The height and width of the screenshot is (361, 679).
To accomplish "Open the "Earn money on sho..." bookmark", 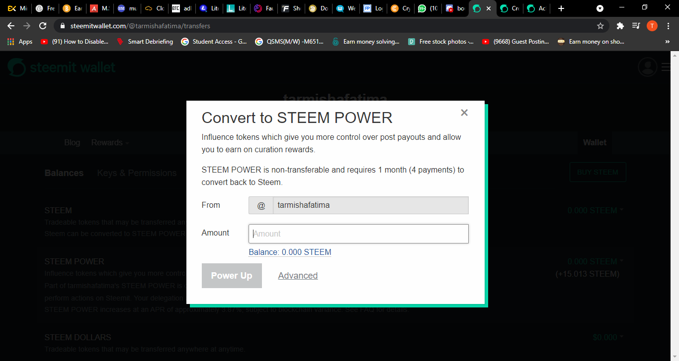I will [x=591, y=42].
